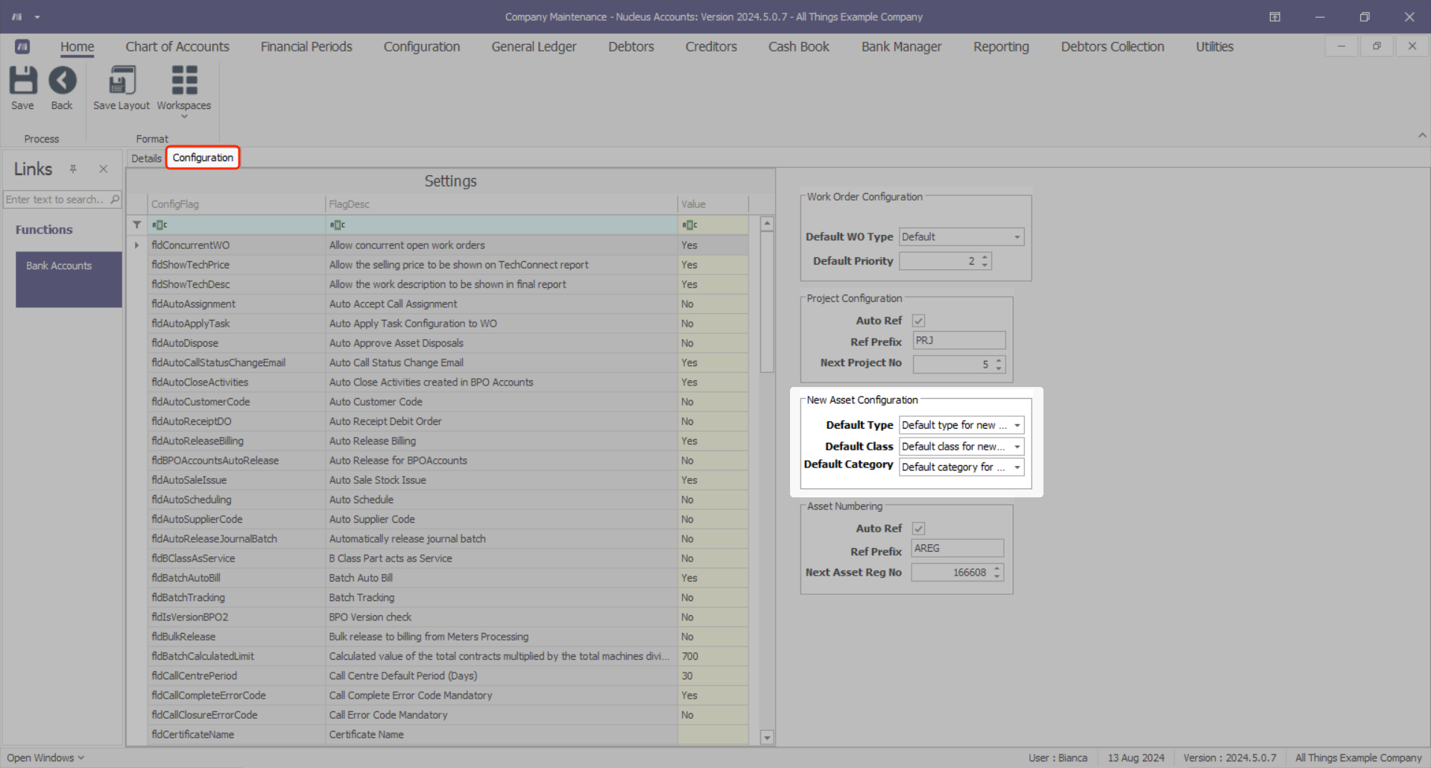Close the Links panel
The image size is (1431, 768).
104,169
